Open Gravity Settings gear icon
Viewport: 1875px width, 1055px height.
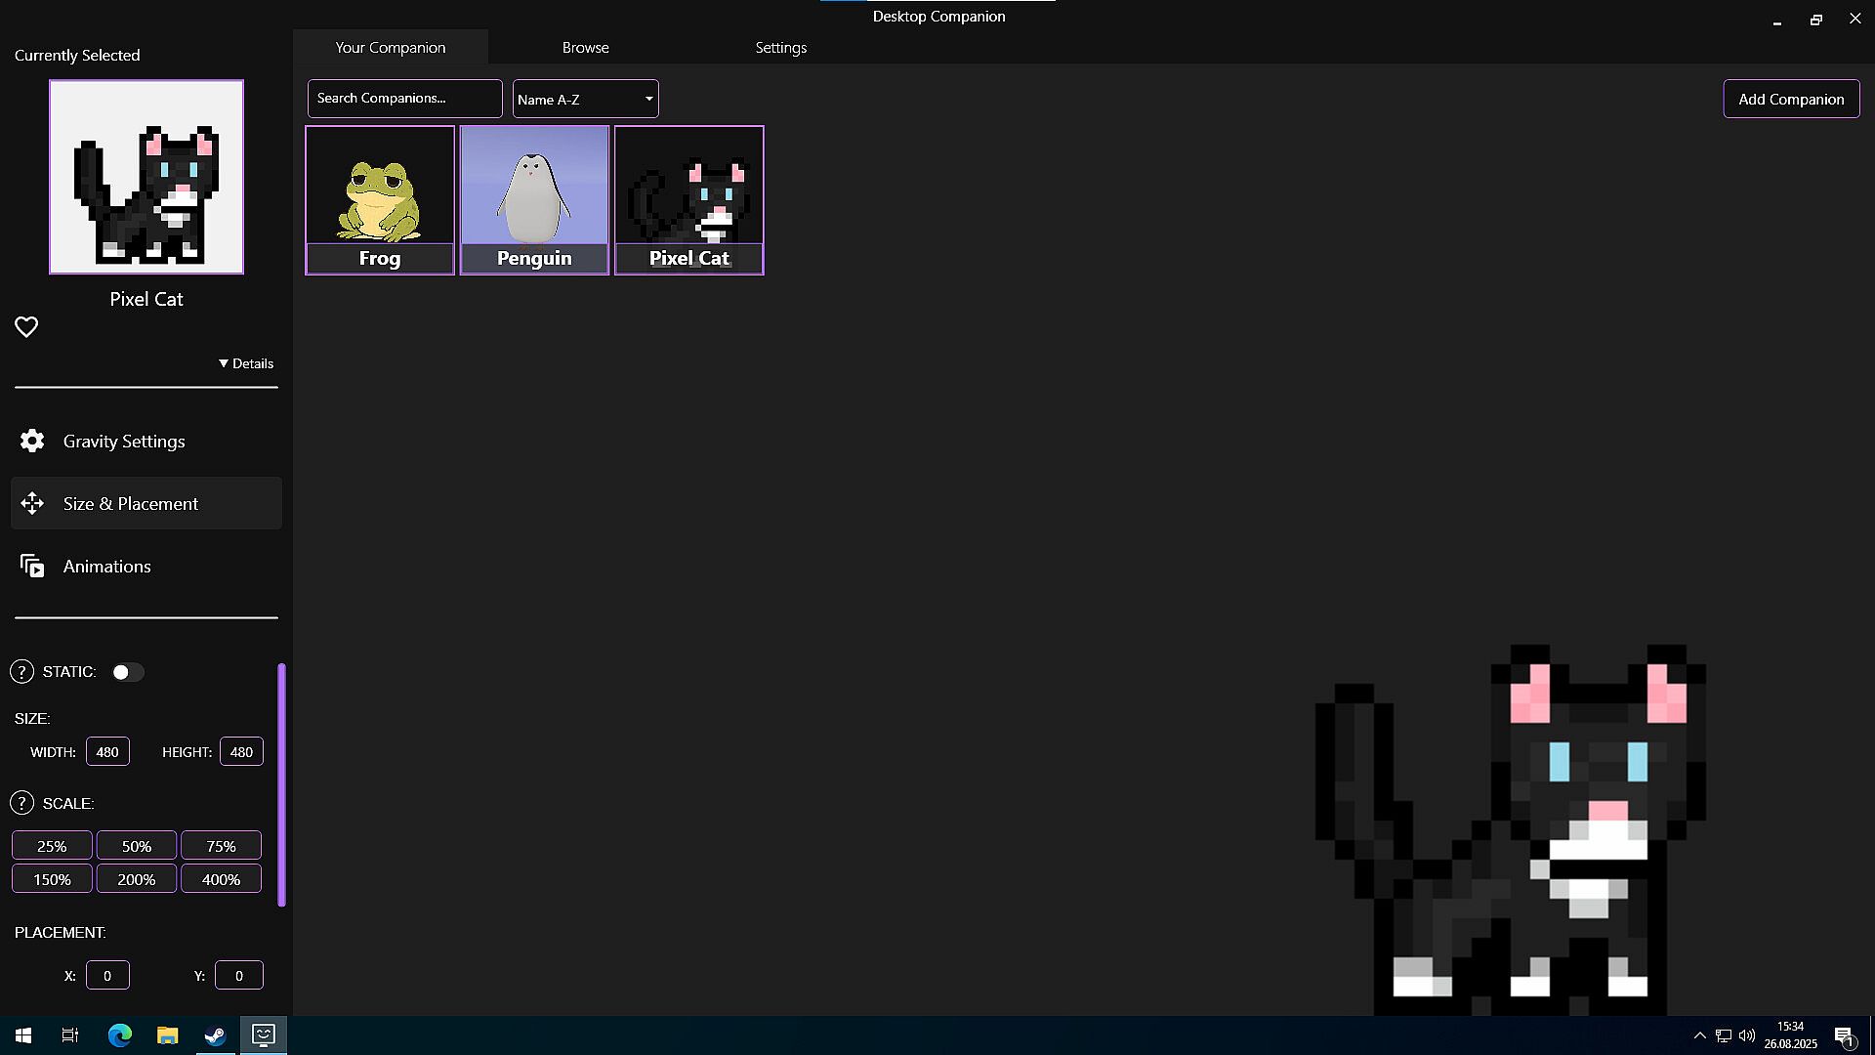pos(32,442)
